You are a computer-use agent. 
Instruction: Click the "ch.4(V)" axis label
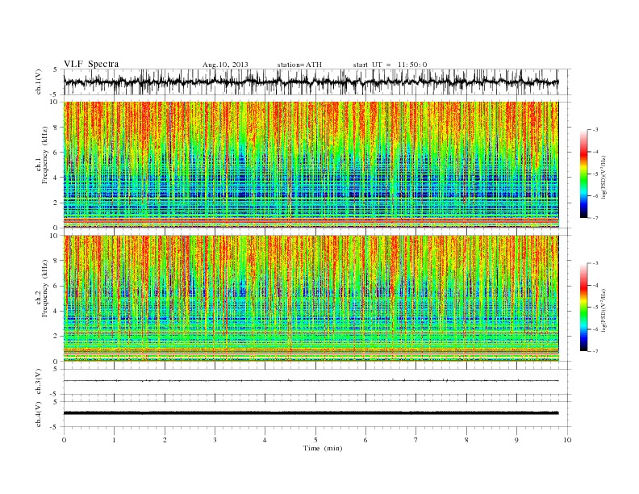pyautogui.click(x=39, y=414)
